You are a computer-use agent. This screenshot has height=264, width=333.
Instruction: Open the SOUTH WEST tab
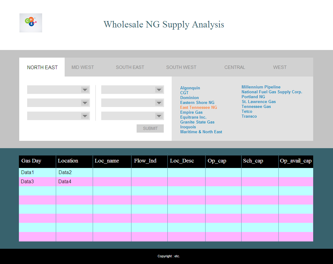(181, 67)
